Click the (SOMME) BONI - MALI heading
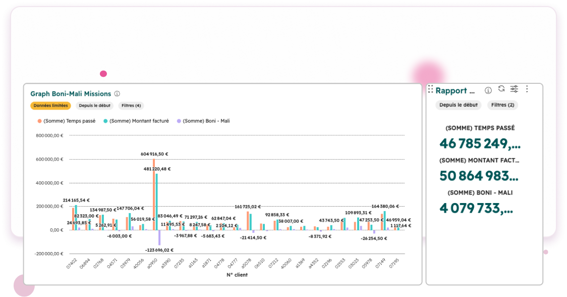Image resolution: width=567 pixels, height=297 pixels. click(480, 193)
